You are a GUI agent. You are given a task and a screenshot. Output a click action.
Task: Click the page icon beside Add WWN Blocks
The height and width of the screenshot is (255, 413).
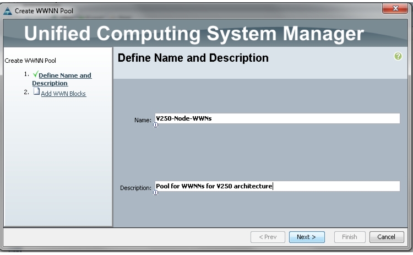[x=36, y=91]
